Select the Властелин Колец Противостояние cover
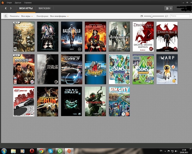This screenshot has height=154, width=192. tap(24, 37)
